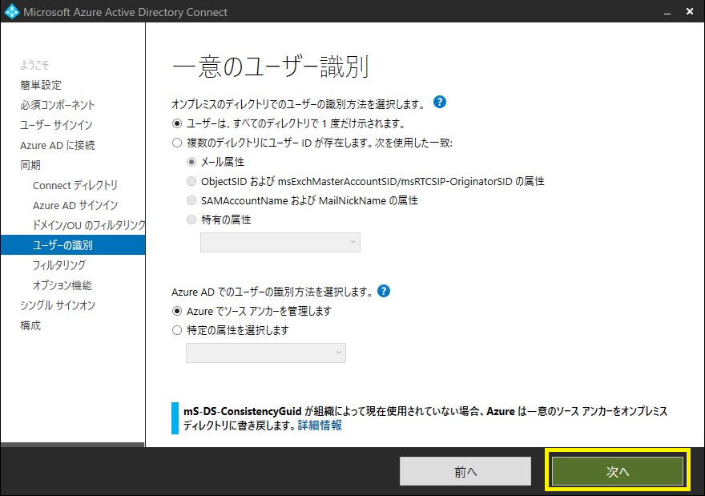Go to ユーザー サインイン step
The width and height of the screenshot is (705, 496).
pos(56,125)
